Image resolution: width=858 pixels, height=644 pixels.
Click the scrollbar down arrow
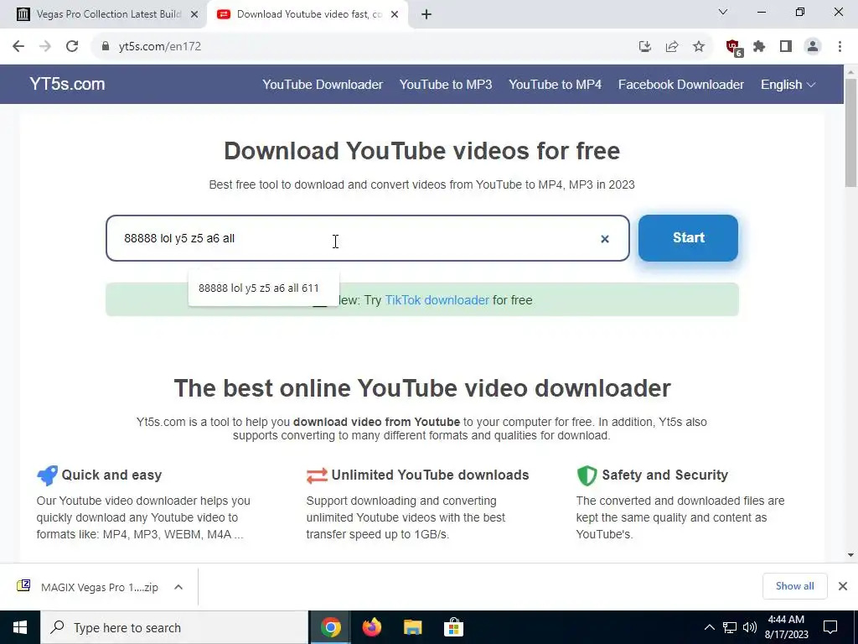(x=851, y=555)
